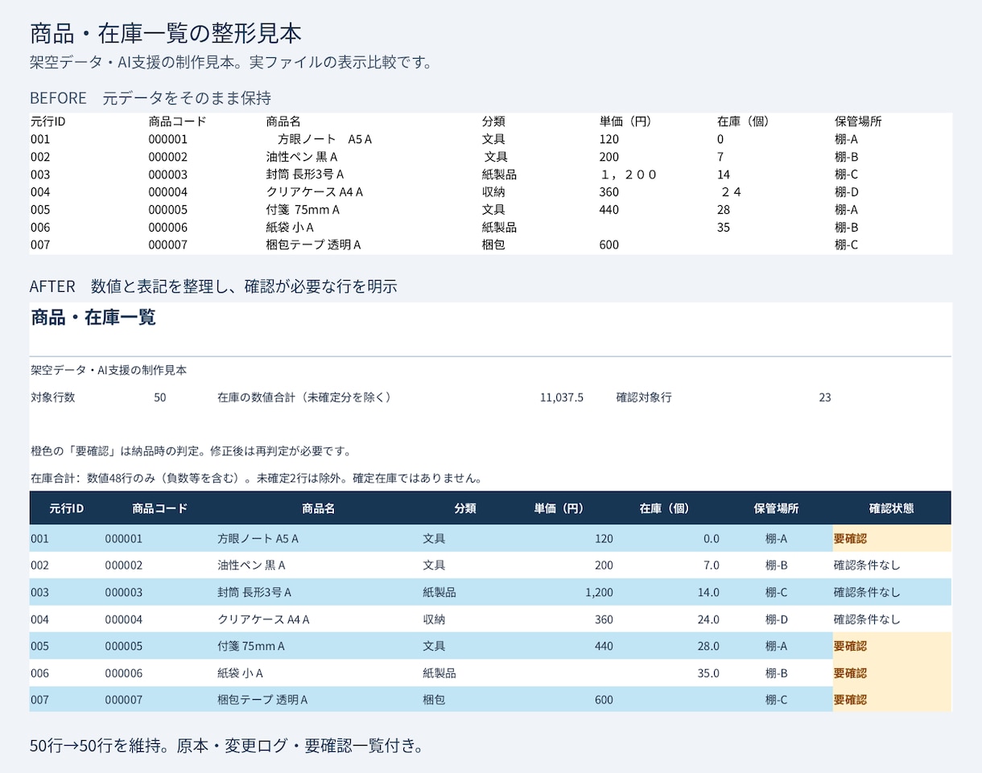Select 封筒 長形3号 A in the AFTER table
This screenshot has width=982, height=773.
[254, 592]
